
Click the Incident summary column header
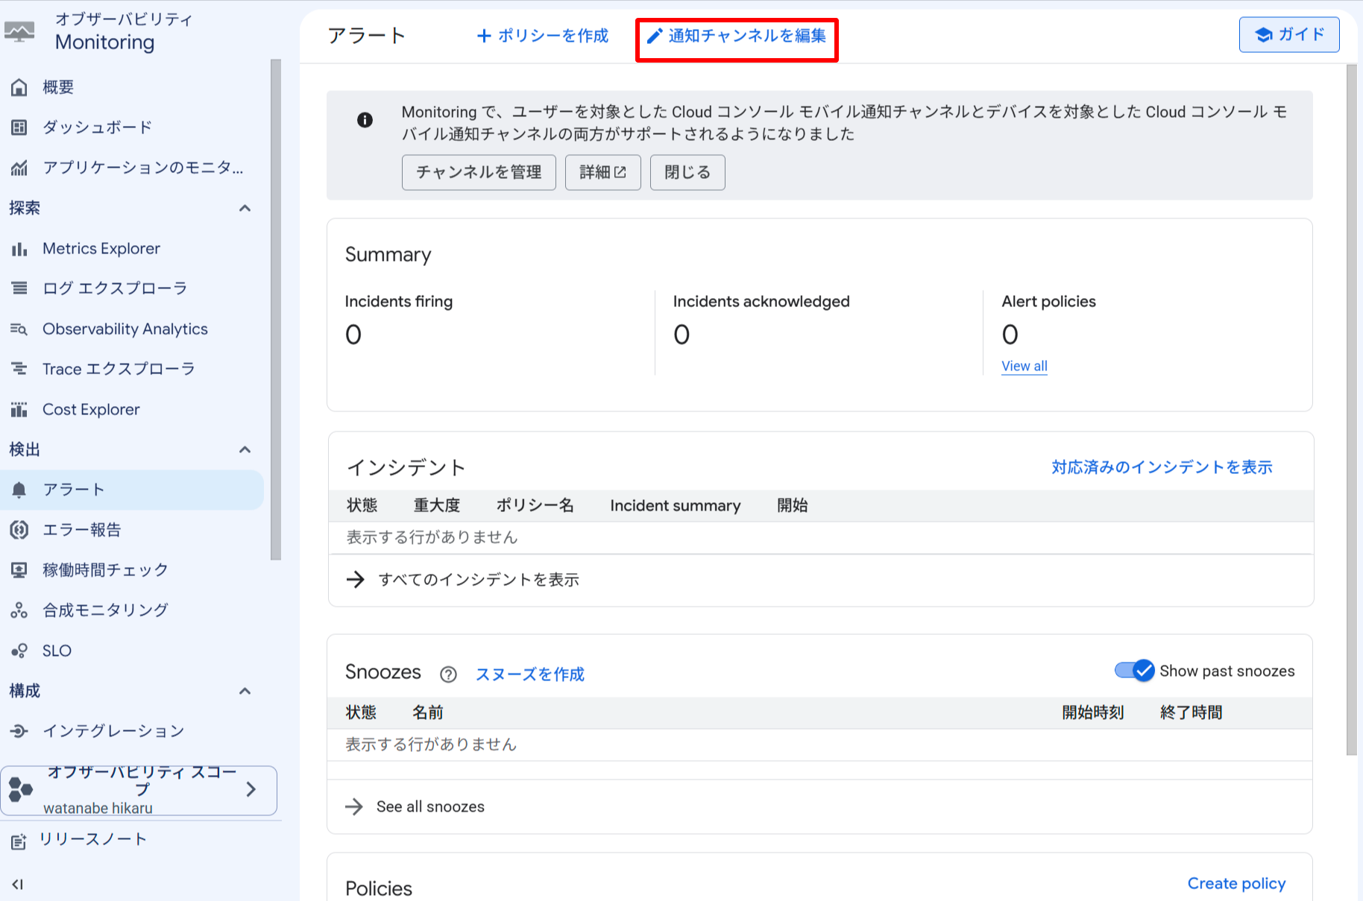click(x=676, y=505)
